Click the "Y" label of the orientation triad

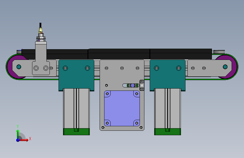(18, 127)
